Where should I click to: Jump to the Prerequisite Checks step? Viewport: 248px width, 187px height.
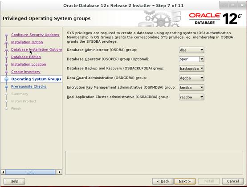coord(29,86)
